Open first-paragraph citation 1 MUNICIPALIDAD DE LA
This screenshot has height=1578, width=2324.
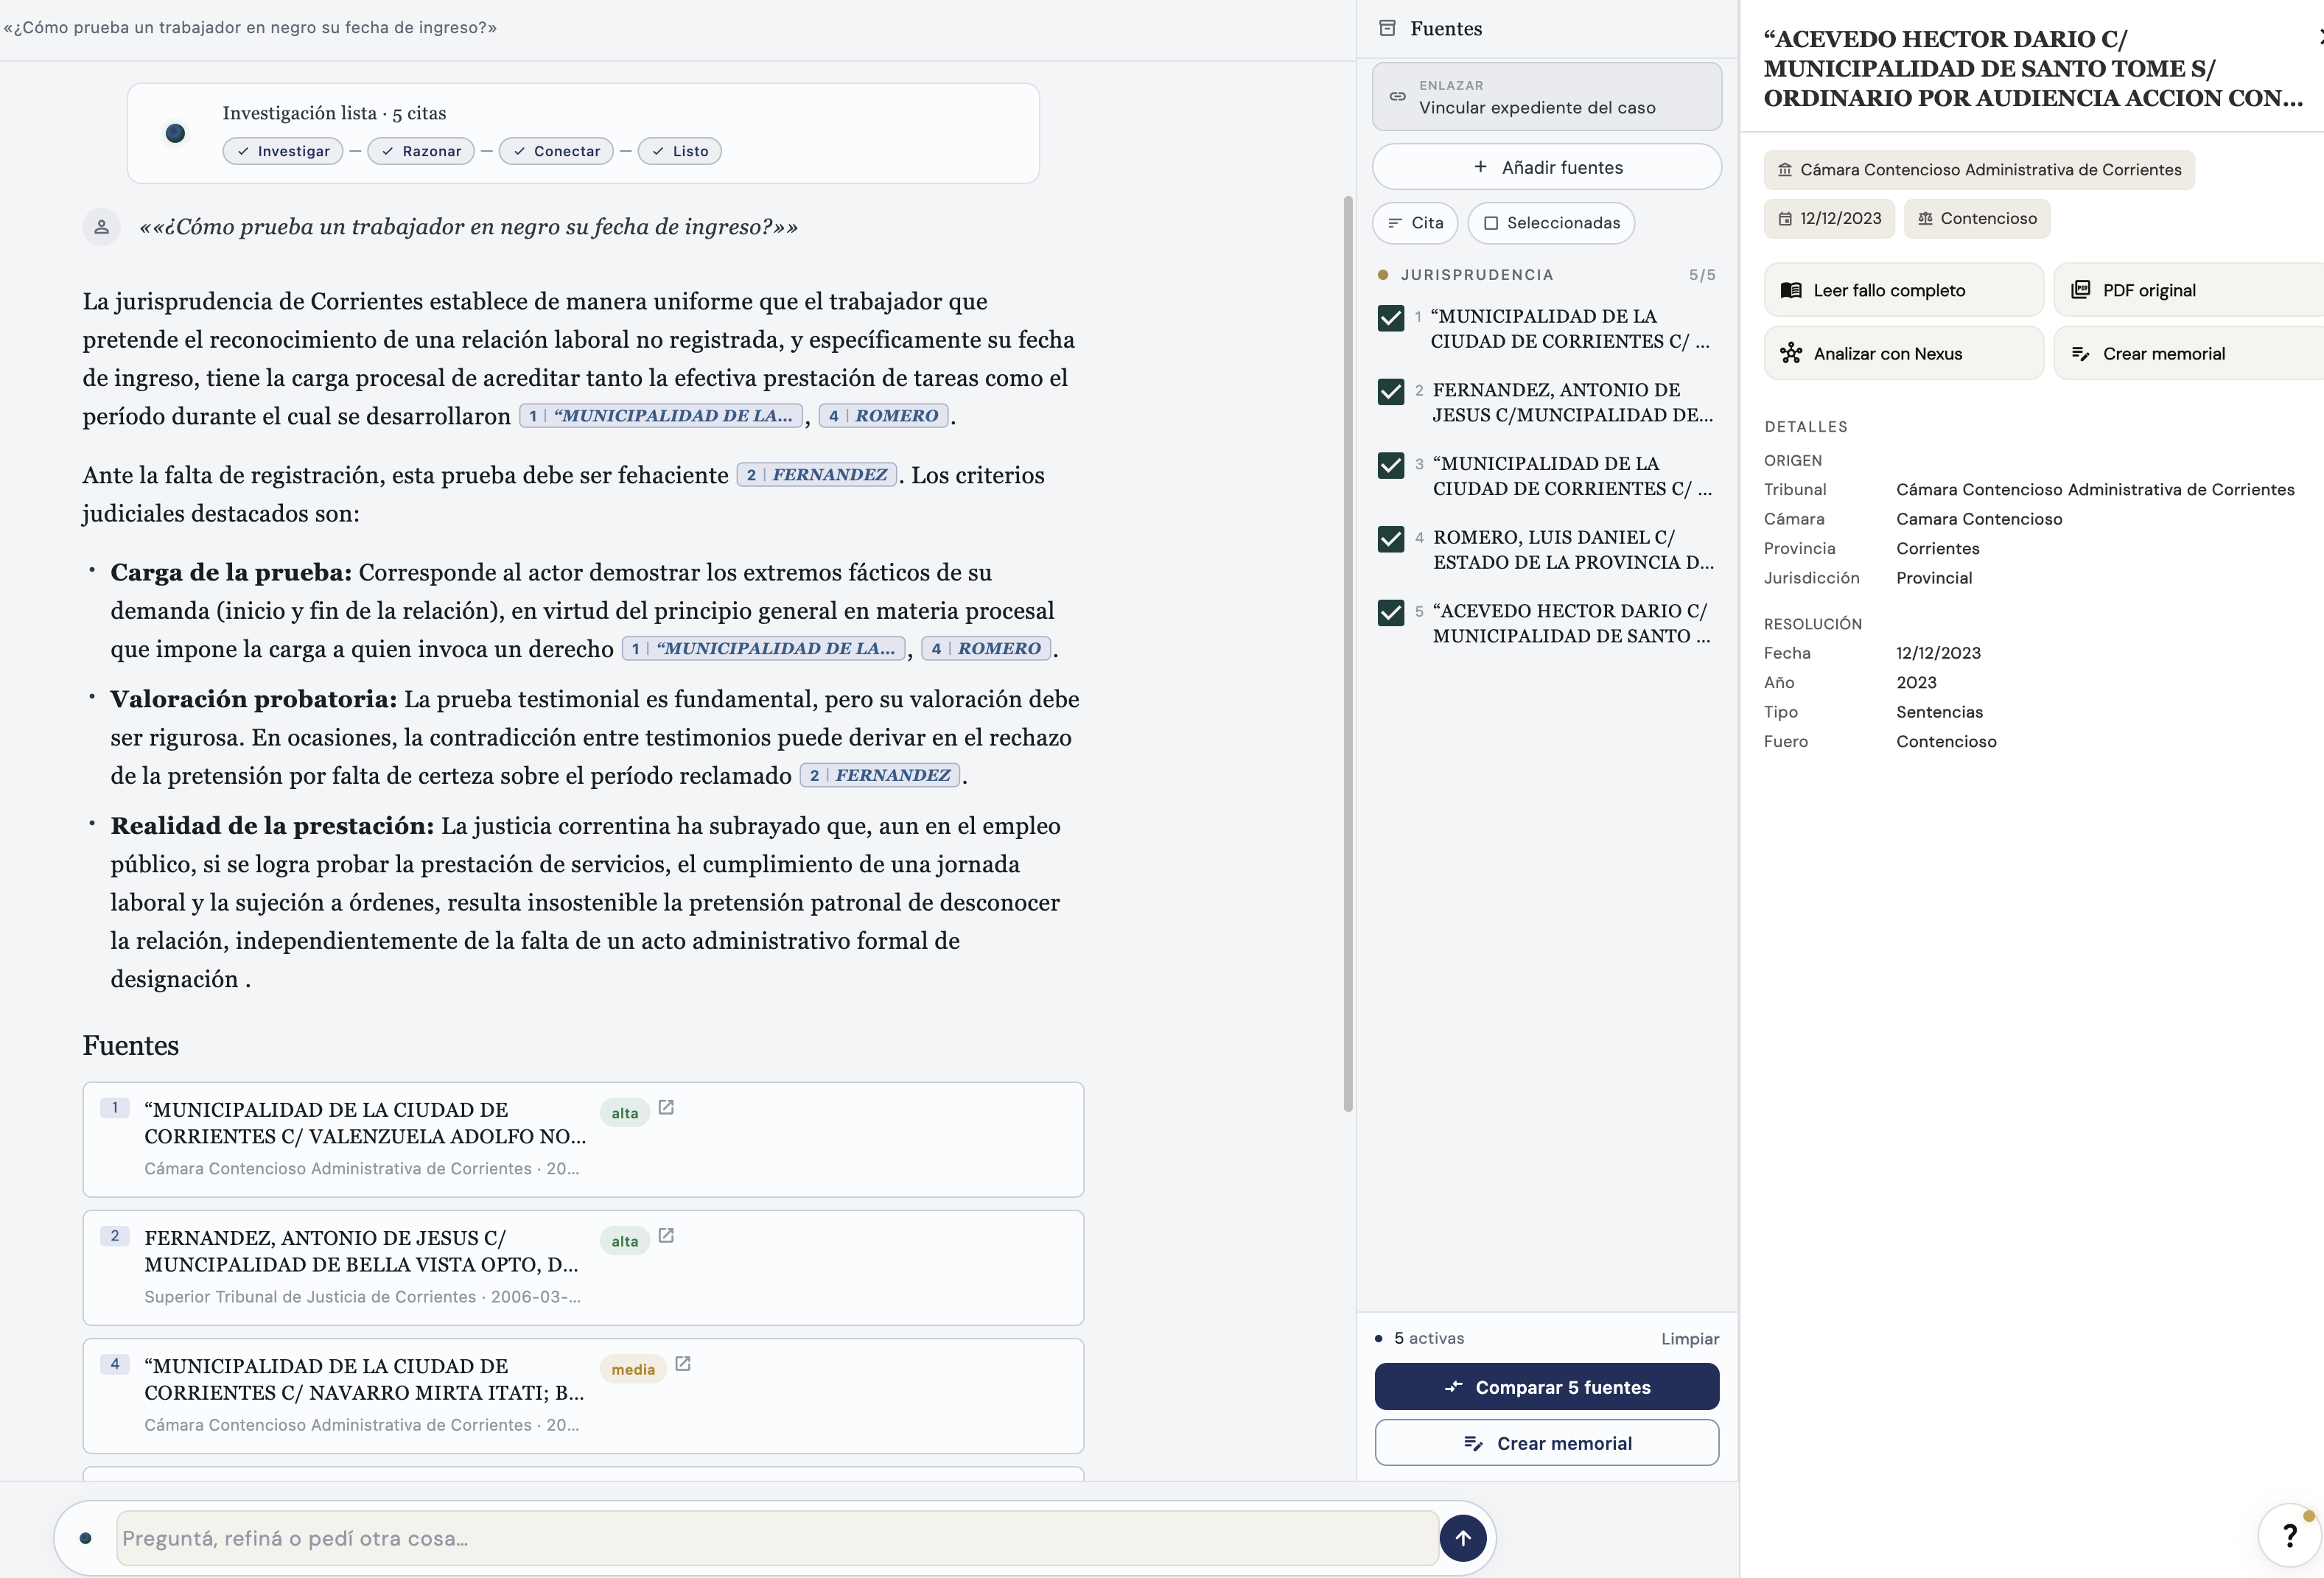(x=661, y=416)
